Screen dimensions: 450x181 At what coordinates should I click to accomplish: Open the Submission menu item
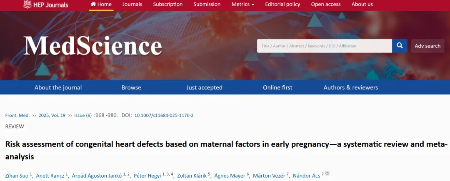pyautogui.click(x=207, y=4)
